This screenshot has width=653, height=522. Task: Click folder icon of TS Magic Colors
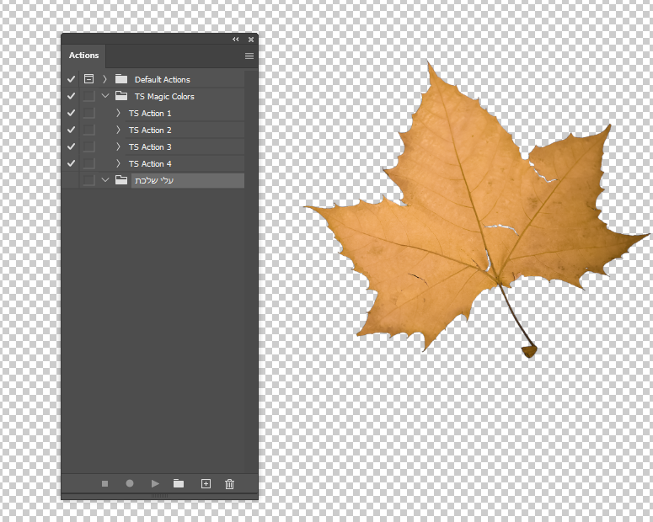point(121,96)
